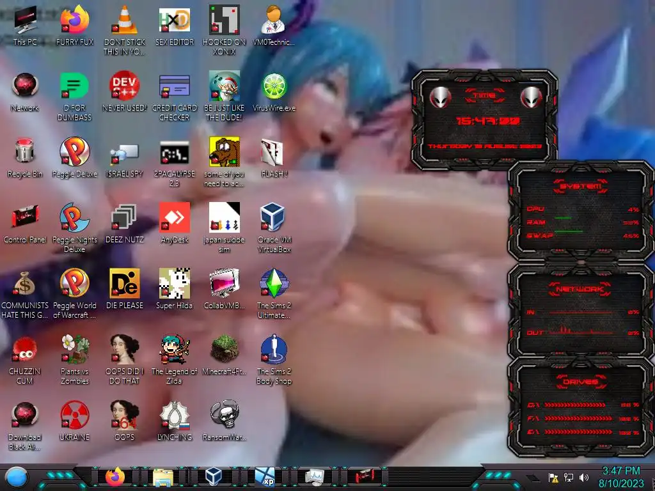Select the Download Black Al... icon

(x=25, y=426)
